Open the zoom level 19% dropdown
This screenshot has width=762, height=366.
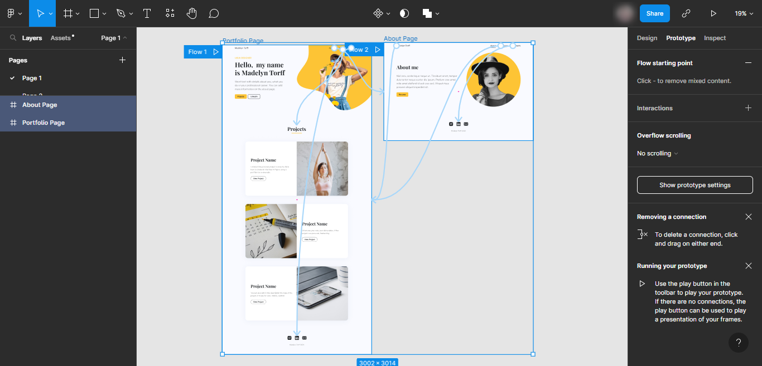[x=744, y=13]
